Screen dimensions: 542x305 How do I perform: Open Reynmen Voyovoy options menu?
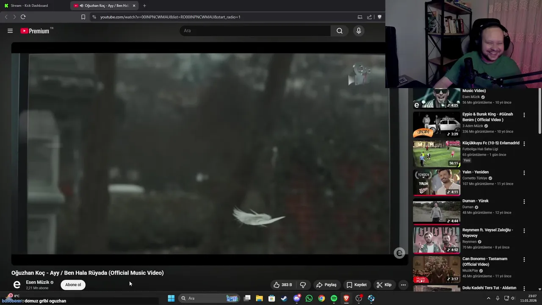pyautogui.click(x=524, y=231)
